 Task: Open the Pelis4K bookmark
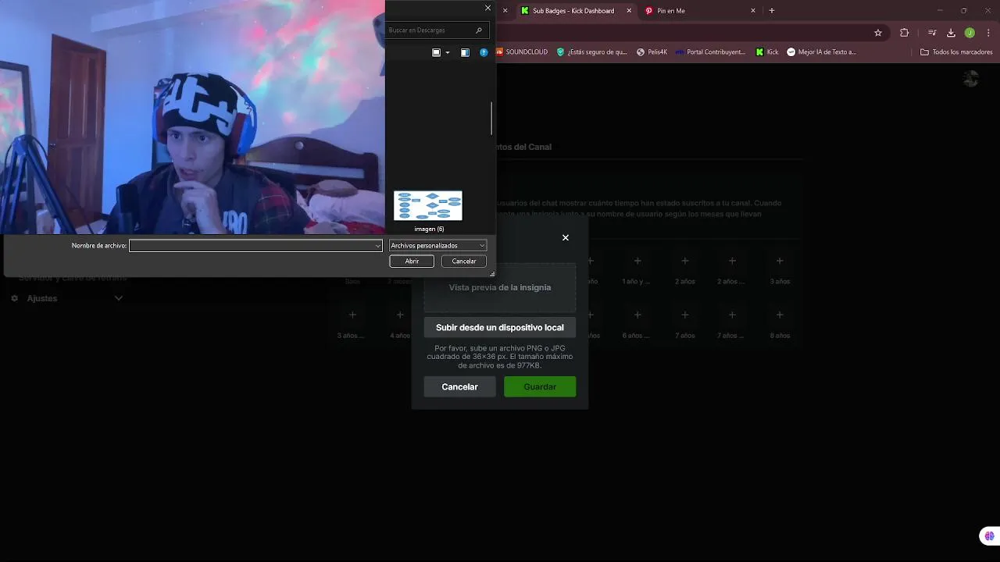coord(652,52)
